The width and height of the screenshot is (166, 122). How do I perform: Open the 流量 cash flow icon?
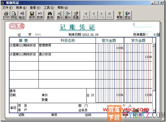pos(76,15)
